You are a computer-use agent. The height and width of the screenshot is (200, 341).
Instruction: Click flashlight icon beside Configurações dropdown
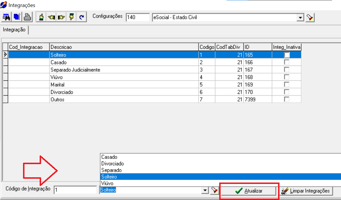310,18
